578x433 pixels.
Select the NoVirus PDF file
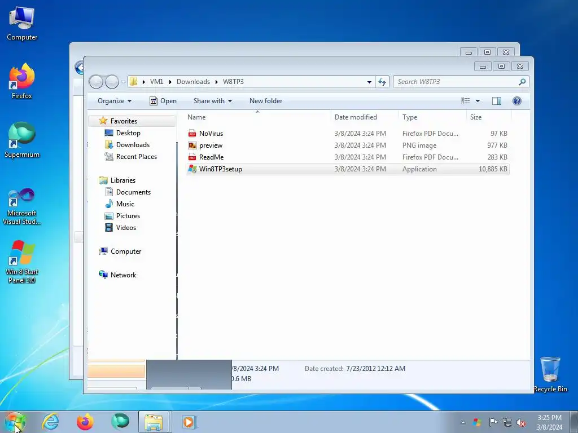(x=348, y=134)
